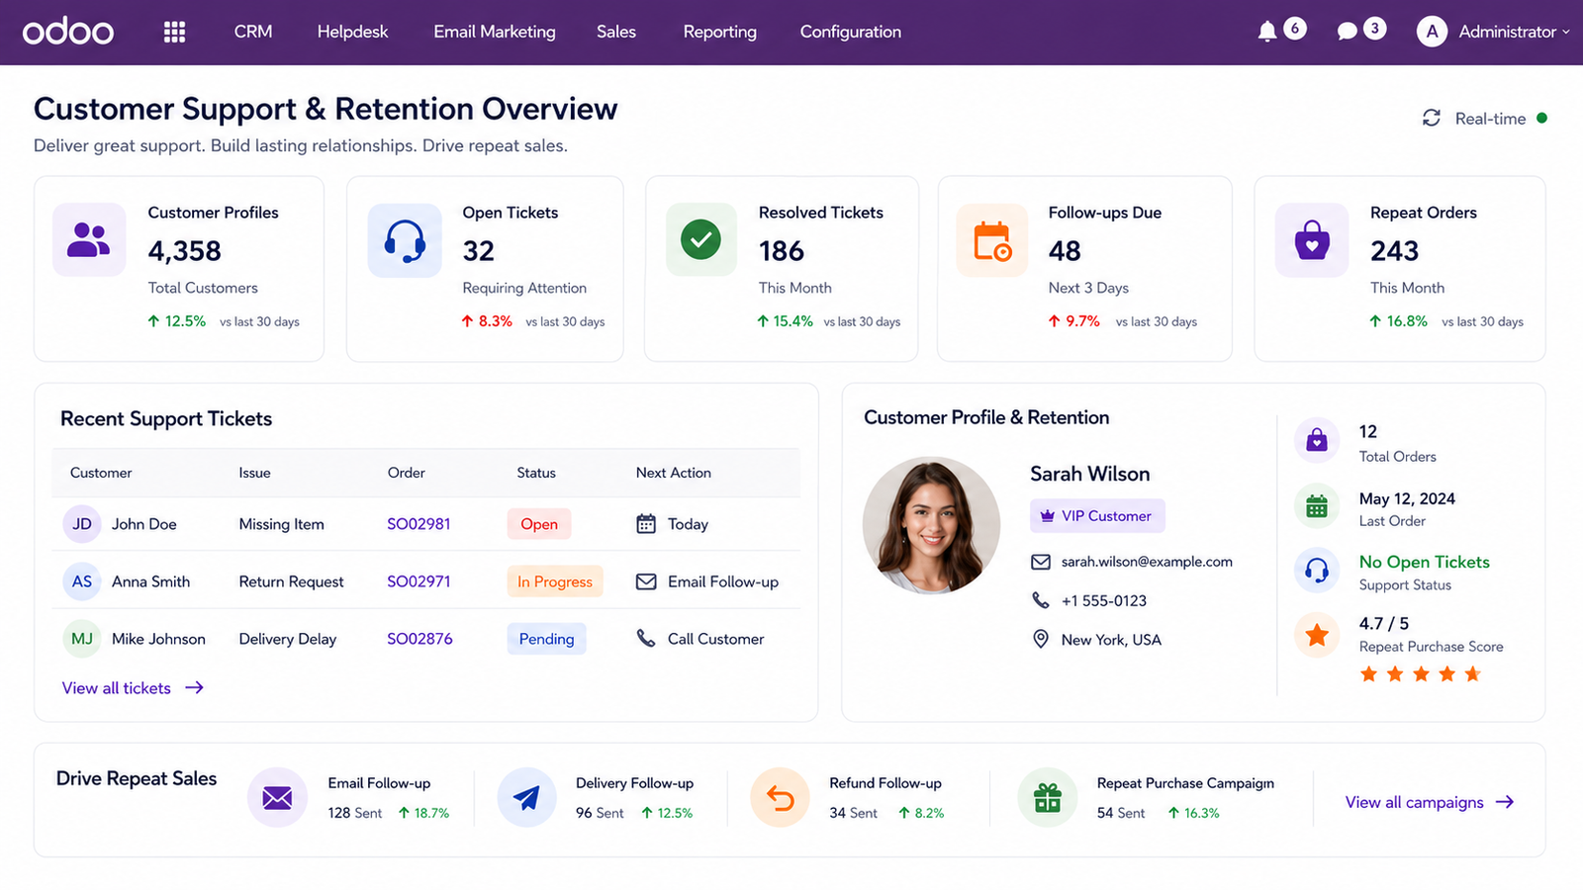Viewport: 1583px width, 890px height.
Task: Click the Support Status headset icon
Action: [1317, 570]
